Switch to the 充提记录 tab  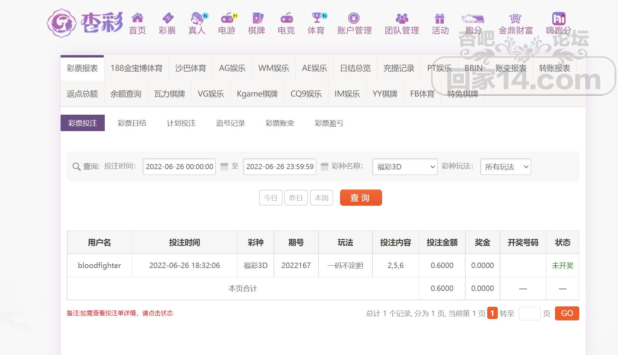click(x=399, y=68)
